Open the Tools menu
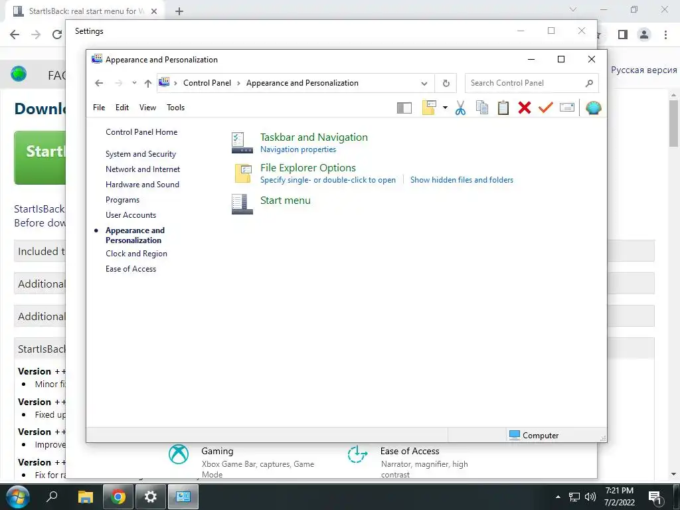680x510 pixels. tap(175, 108)
